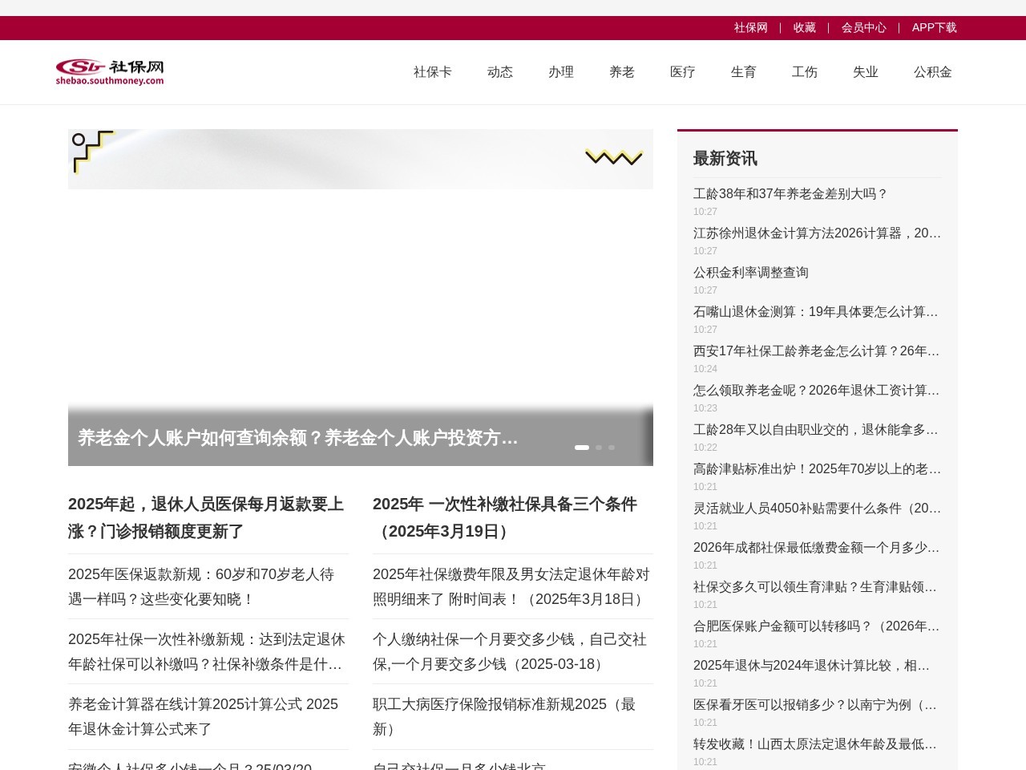Open the 公积金 navigation menu item

click(x=933, y=72)
